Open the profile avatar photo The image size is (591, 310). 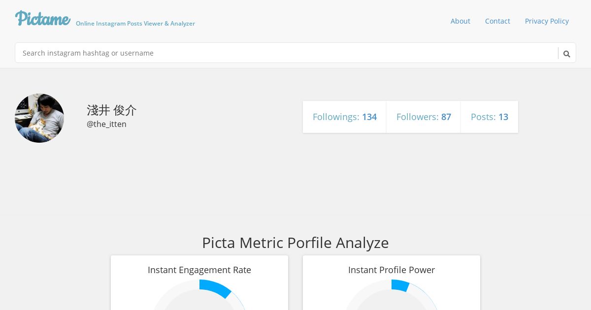pyautogui.click(x=39, y=118)
